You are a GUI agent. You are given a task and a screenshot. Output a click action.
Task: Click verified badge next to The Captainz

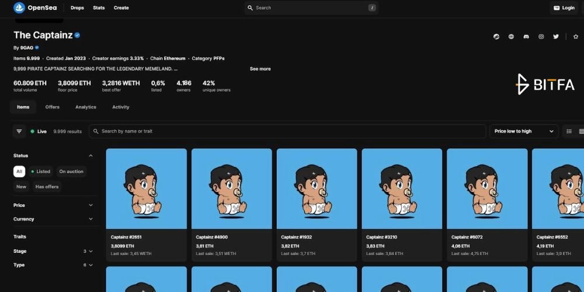click(77, 36)
